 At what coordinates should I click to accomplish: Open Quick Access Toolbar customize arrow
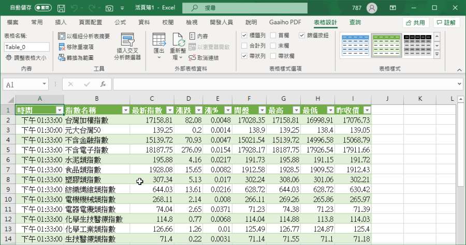coord(122,8)
